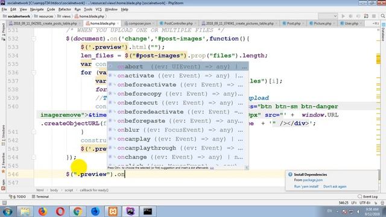Toggle fold marker at line 541

pyautogui.click(x=34, y=132)
